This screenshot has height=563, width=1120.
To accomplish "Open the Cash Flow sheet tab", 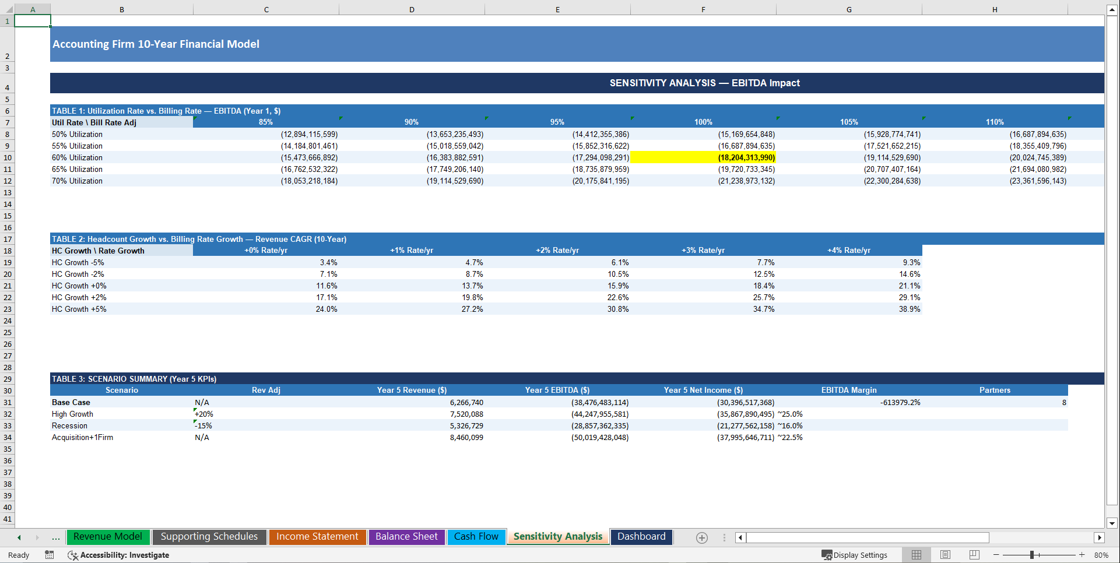I will tap(476, 537).
